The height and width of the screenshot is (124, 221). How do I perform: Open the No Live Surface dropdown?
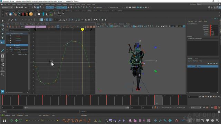click(98, 7)
